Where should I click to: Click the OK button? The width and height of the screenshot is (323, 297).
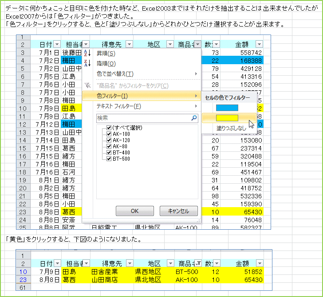point(135,211)
